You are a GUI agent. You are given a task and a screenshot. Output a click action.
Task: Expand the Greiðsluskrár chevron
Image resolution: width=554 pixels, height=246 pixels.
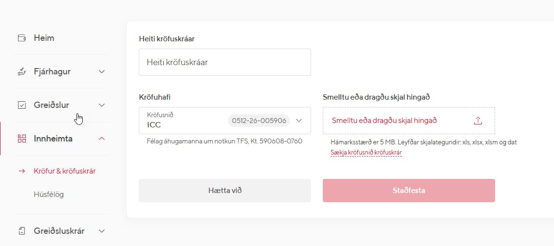coord(102,231)
